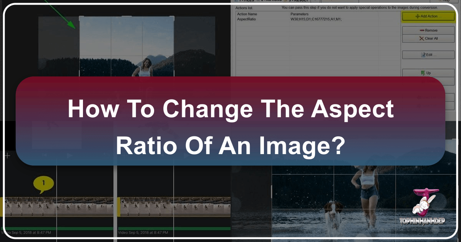Select the AspectRatio row in actions list

(x=246, y=19)
